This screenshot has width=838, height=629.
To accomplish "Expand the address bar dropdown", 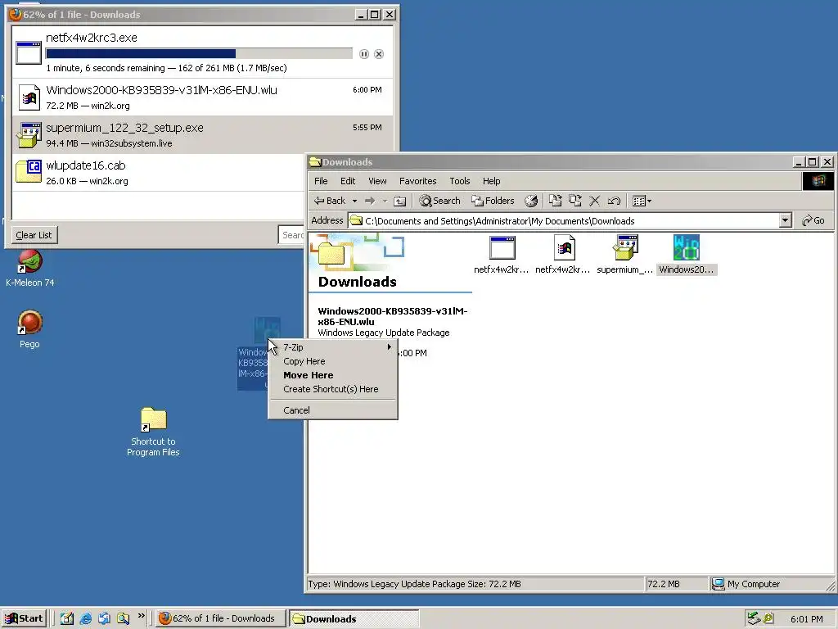I will (x=785, y=220).
